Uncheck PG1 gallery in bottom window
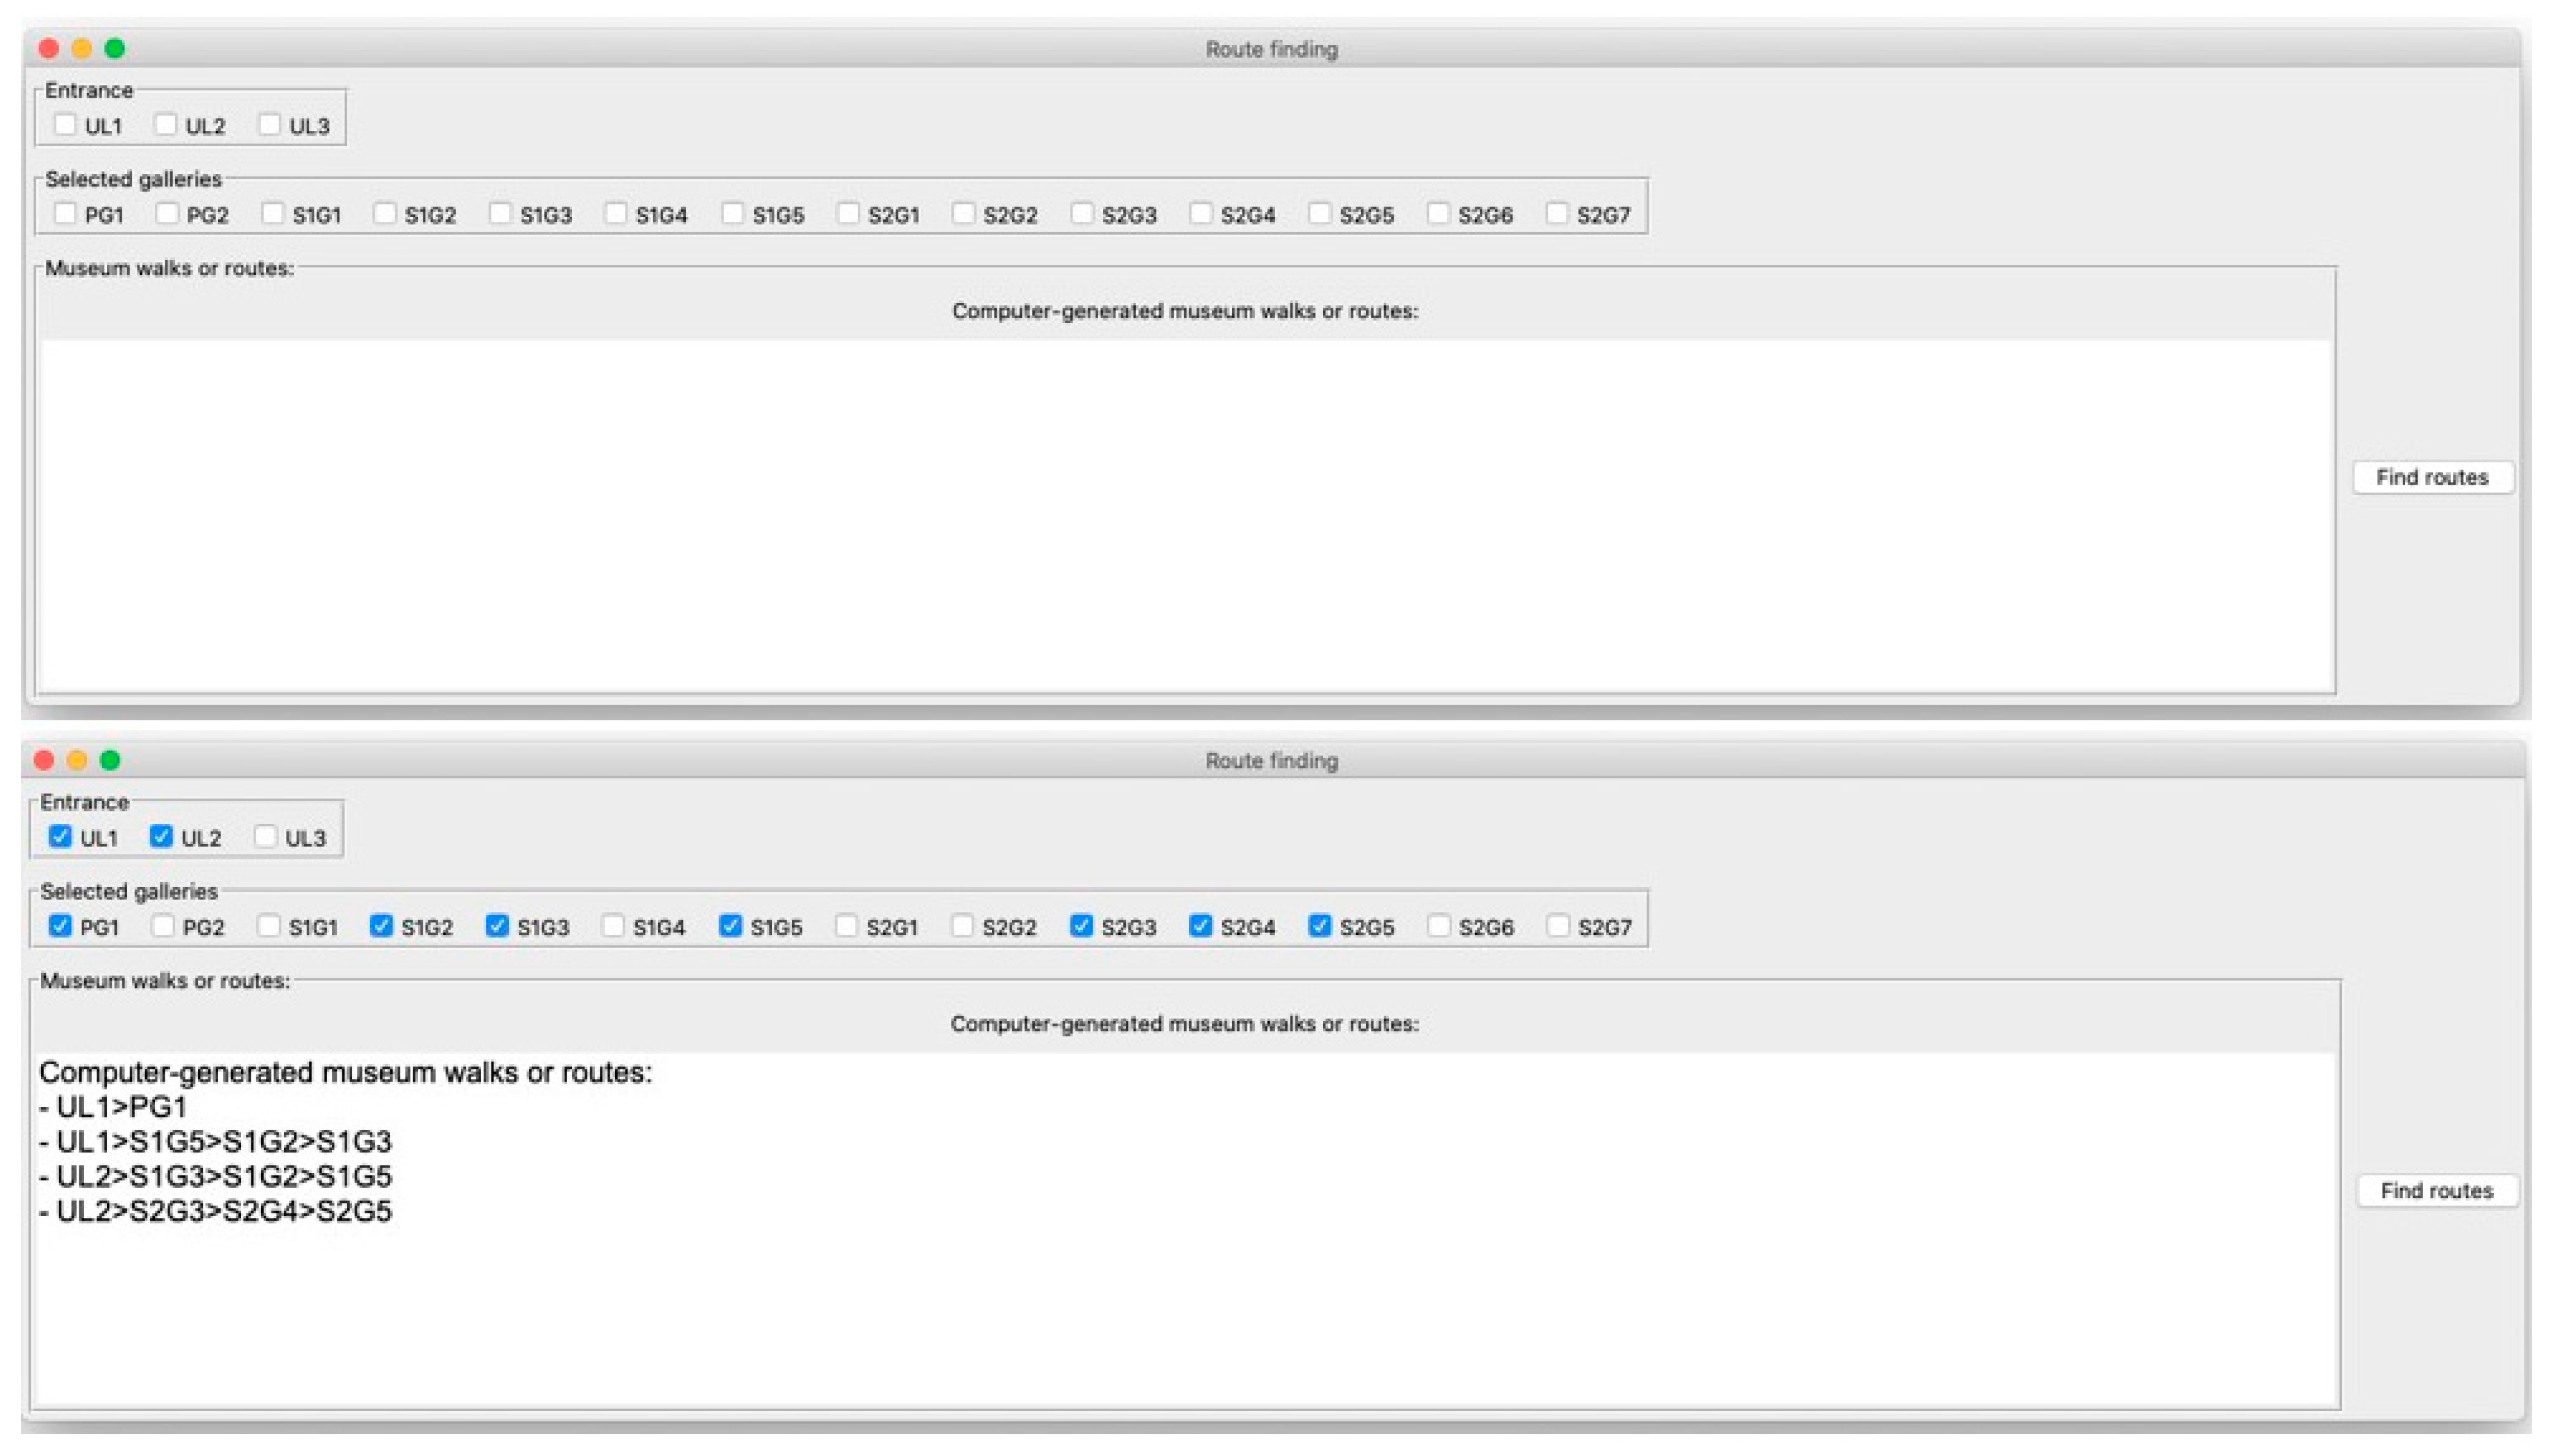2549x1456 pixels. coord(60,926)
